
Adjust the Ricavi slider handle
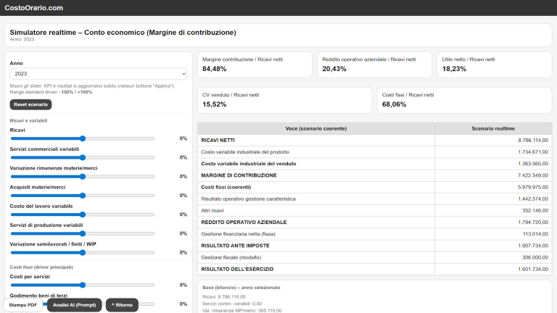(83, 138)
